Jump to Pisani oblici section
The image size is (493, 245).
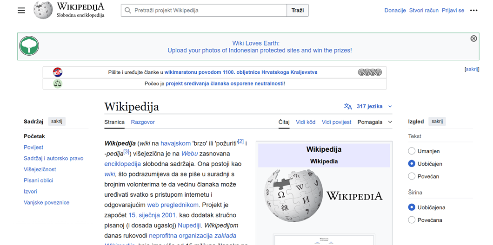[x=38, y=180]
